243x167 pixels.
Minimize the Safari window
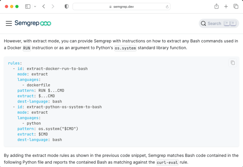[x=12, y=6]
